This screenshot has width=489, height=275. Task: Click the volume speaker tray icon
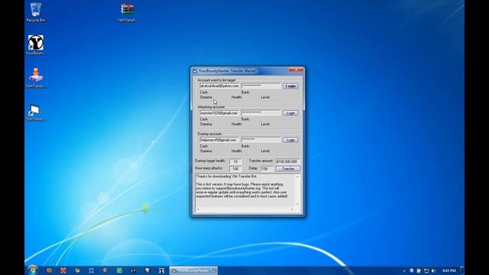click(x=433, y=270)
